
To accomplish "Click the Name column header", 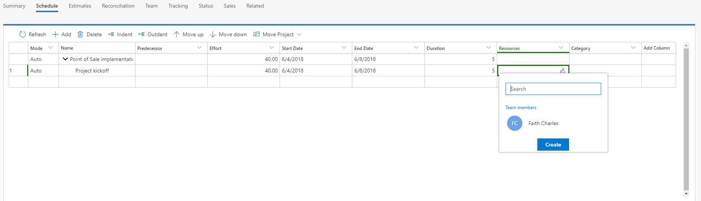I will tap(97, 48).
